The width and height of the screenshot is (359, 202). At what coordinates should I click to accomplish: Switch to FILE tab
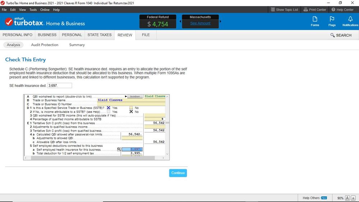[146, 35]
